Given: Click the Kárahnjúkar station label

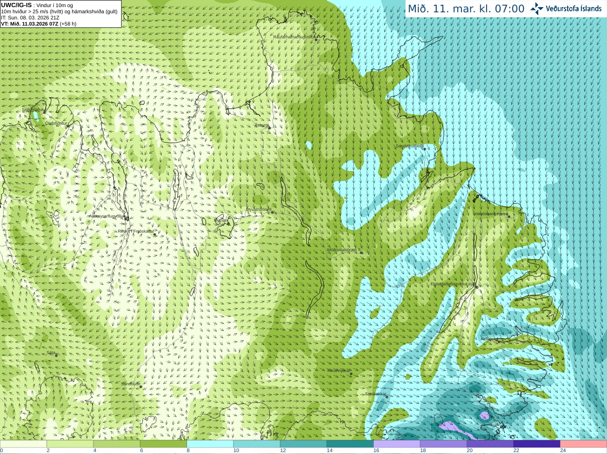Looking at the screenshot, I should click(x=339, y=371).
